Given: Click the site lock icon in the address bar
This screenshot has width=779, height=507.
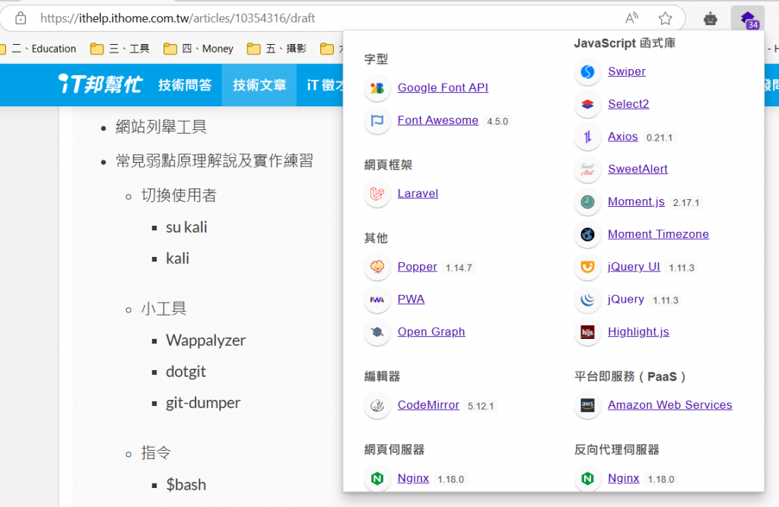Looking at the screenshot, I should (21, 18).
